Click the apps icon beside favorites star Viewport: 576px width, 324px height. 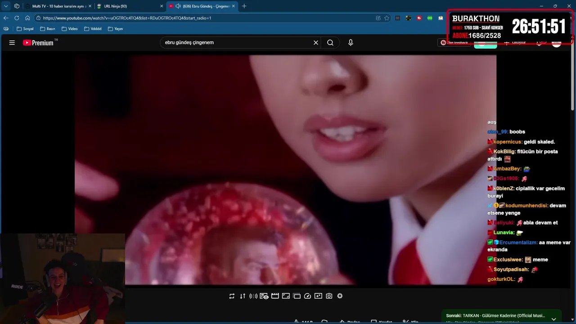tap(378, 18)
